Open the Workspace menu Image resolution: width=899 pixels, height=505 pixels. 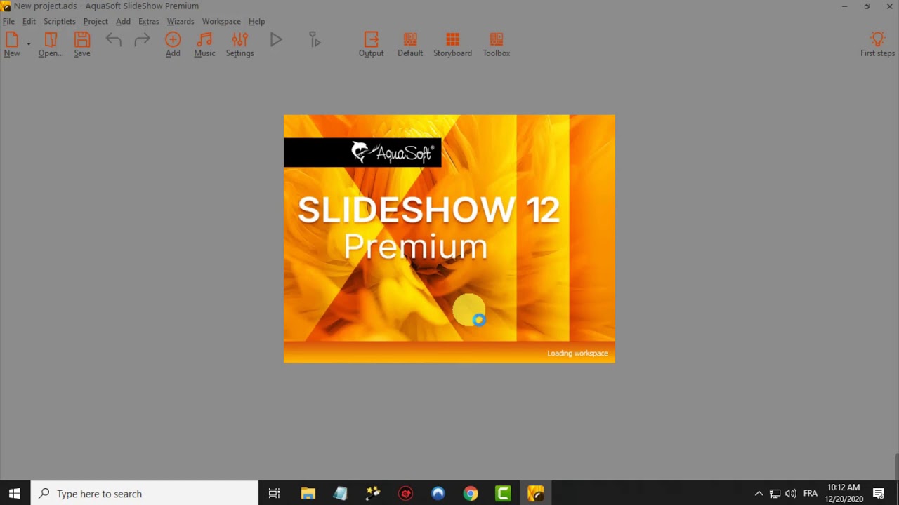(221, 21)
